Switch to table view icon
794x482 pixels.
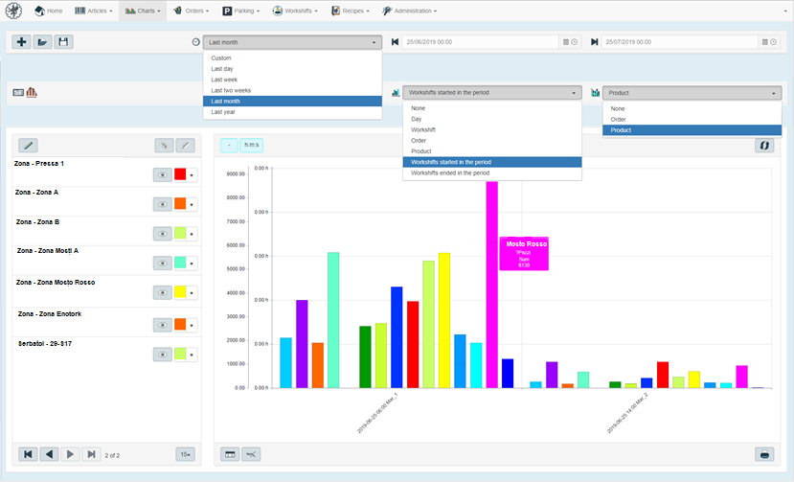click(x=18, y=92)
